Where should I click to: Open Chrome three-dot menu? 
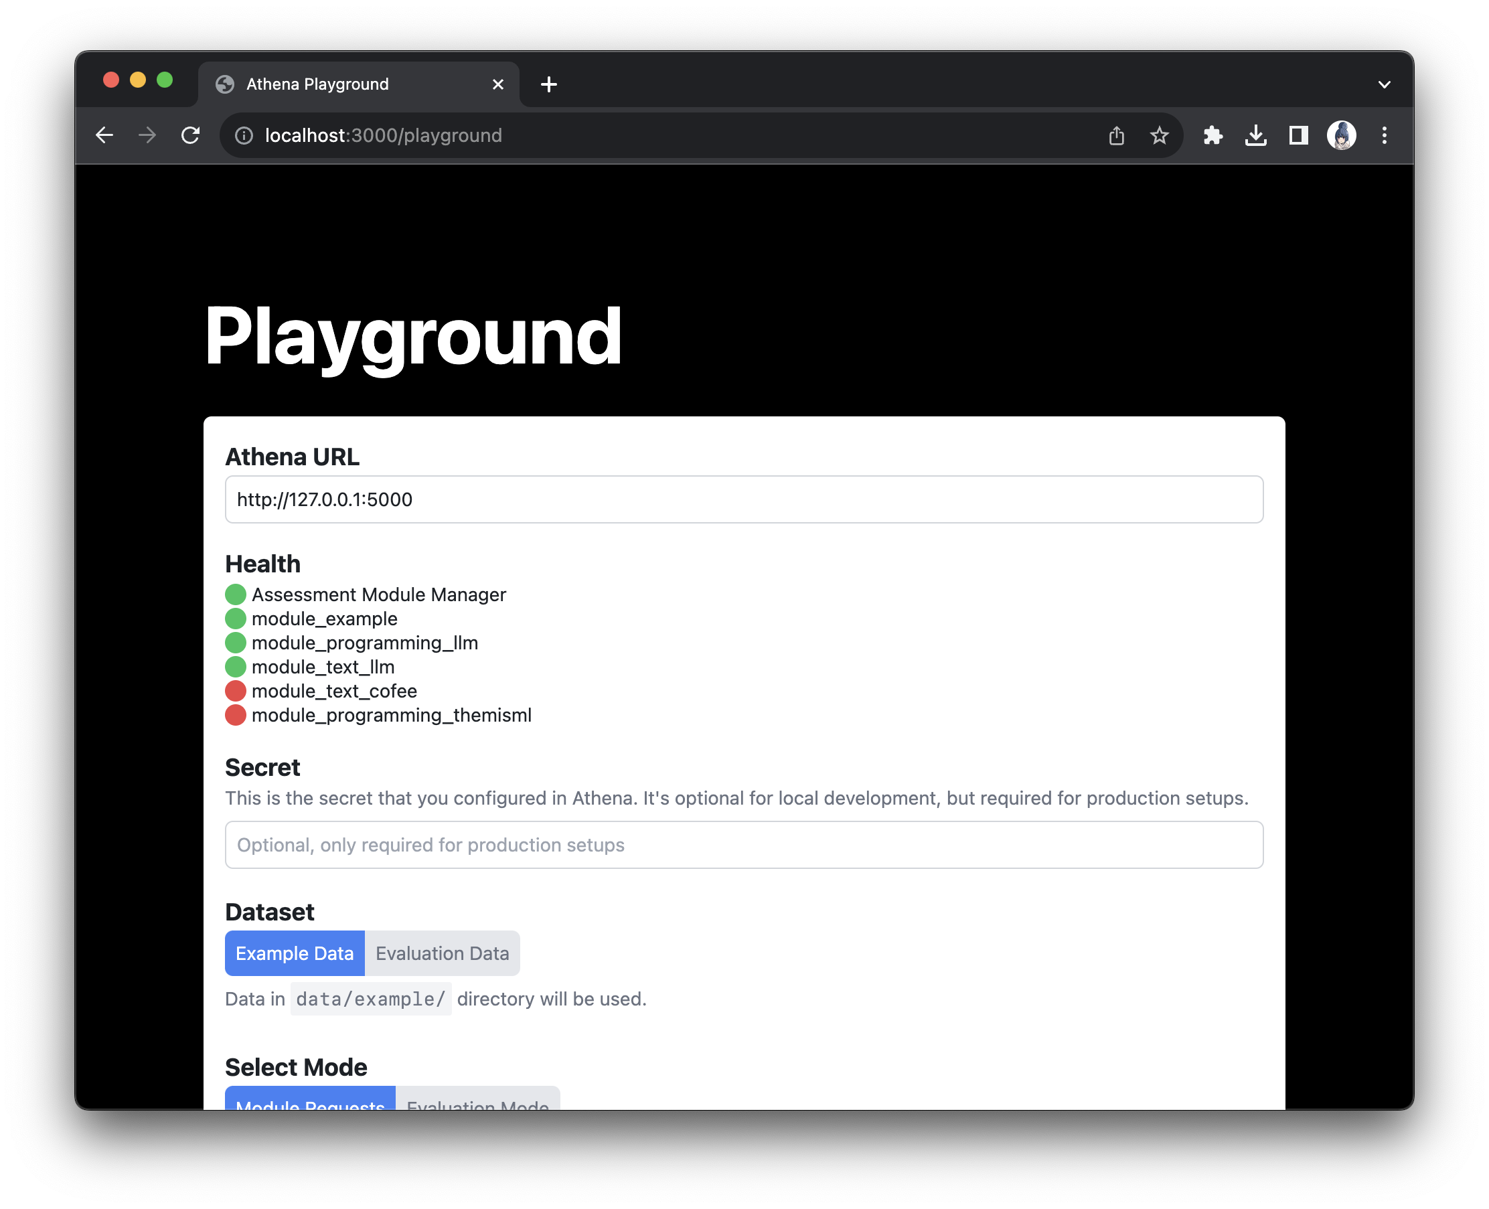click(x=1384, y=135)
